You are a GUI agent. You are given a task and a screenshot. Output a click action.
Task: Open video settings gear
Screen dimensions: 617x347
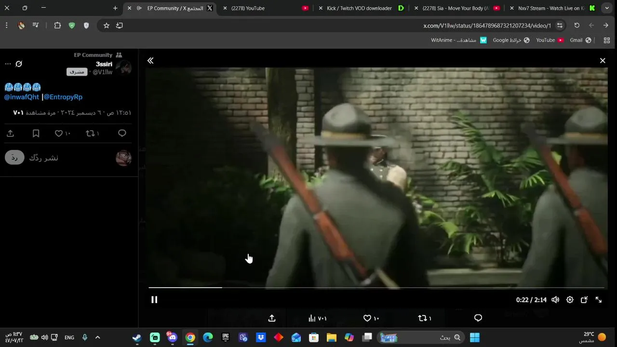[x=570, y=300]
